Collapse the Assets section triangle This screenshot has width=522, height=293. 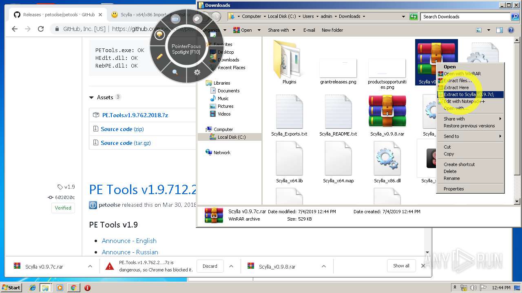[91, 98]
